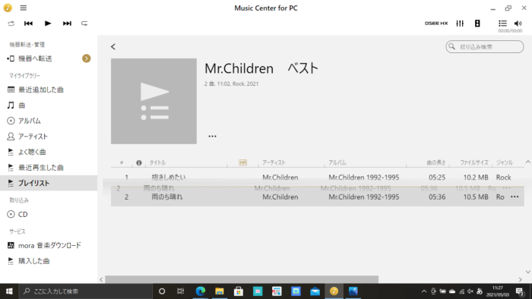Screen dimensions: 532x299
Task: Open File Explorer from taskbar
Action: (220, 291)
